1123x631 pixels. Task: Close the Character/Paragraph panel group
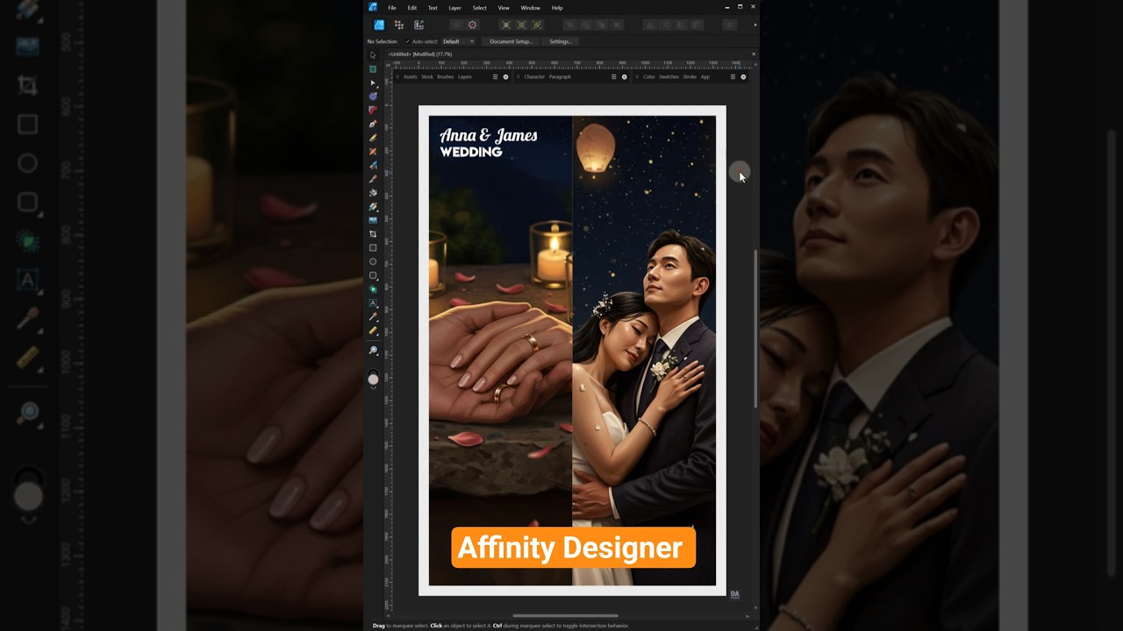click(625, 76)
